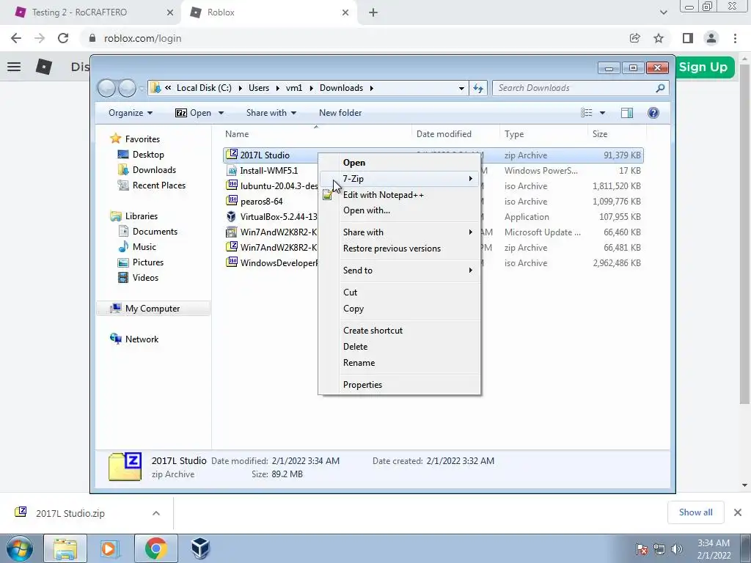Open the Documents library

point(155,232)
